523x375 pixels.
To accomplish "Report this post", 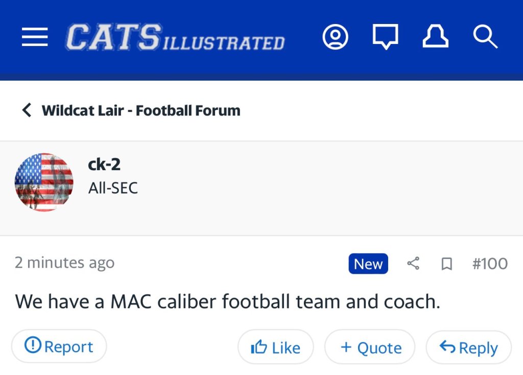I will click(59, 346).
